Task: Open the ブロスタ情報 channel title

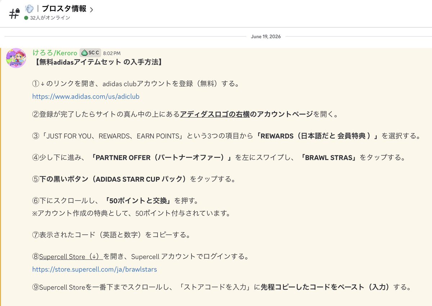Action: point(64,9)
